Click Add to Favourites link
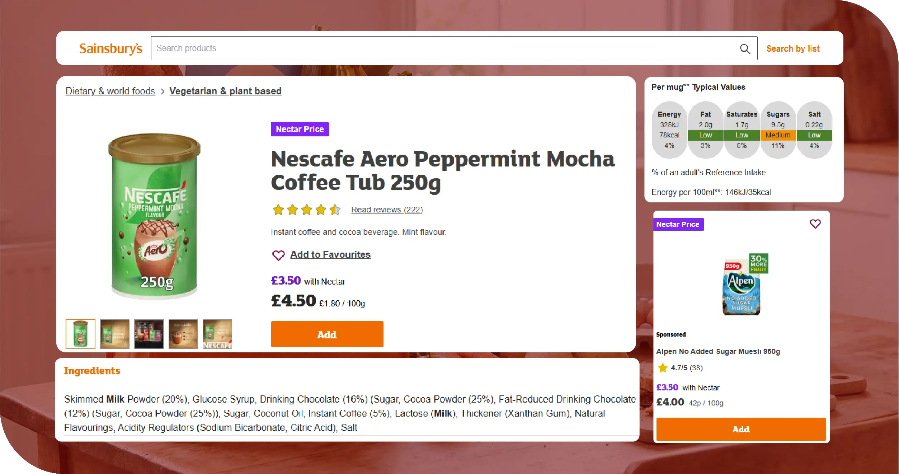 [330, 255]
